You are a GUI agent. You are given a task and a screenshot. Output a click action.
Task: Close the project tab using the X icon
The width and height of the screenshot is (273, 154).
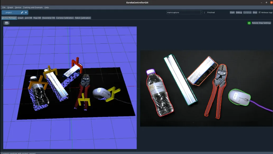[26, 12]
